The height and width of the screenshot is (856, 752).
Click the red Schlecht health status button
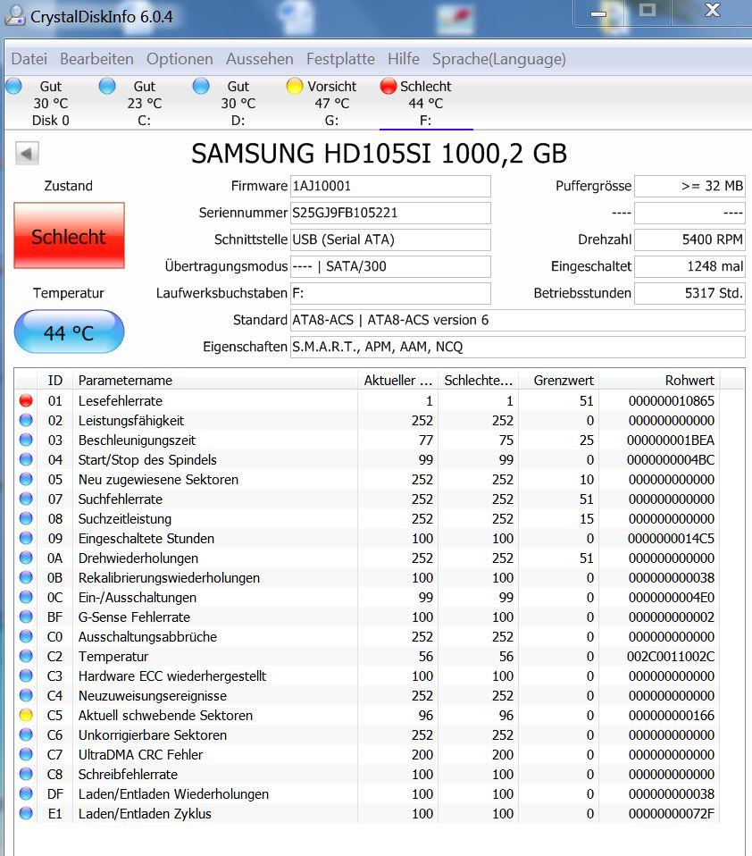(x=70, y=236)
